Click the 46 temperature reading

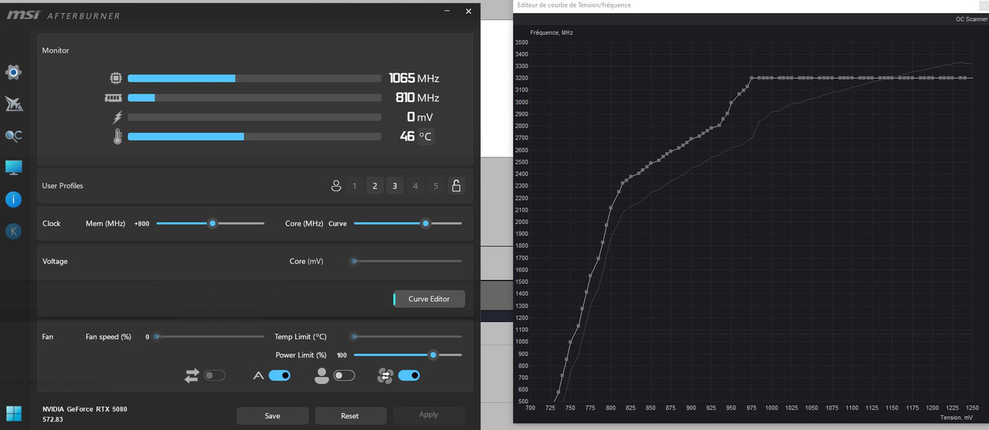(x=407, y=137)
